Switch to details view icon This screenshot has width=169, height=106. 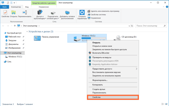(x=163, y=104)
